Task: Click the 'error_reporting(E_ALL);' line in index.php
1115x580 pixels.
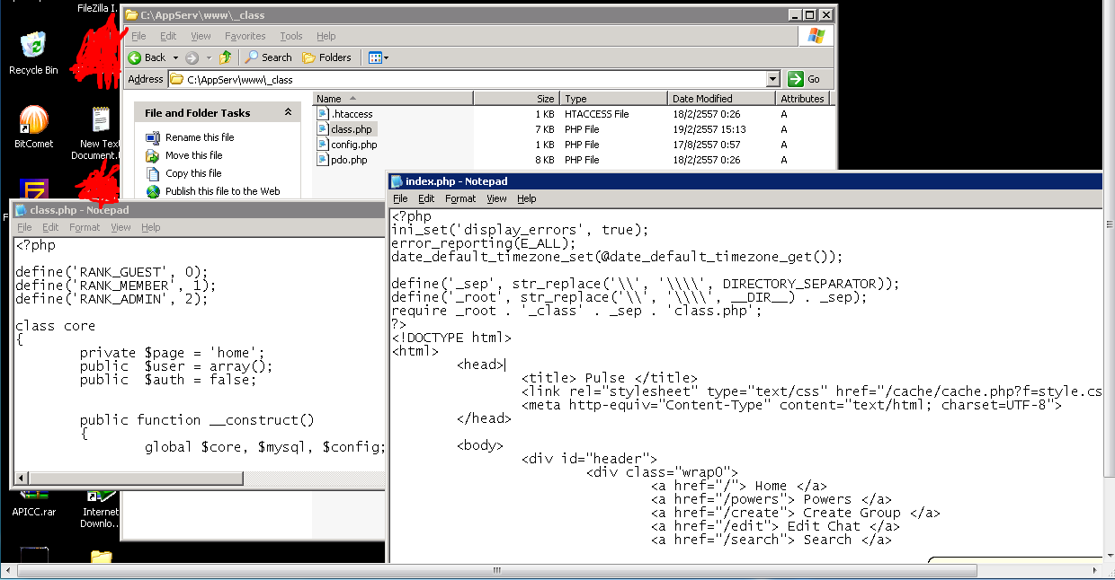Action: point(483,243)
